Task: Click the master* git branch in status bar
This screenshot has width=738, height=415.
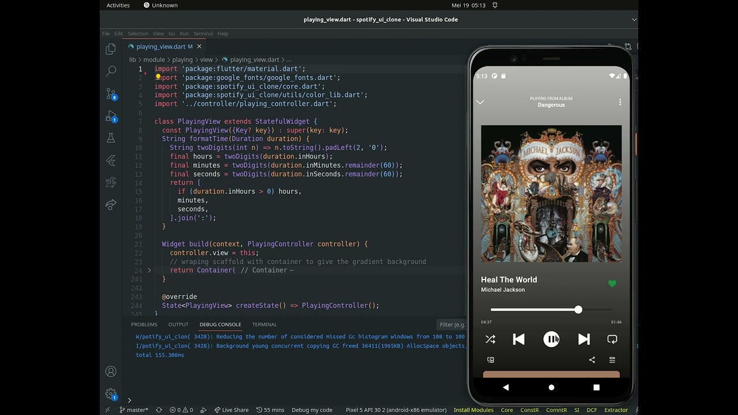Action: (134, 410)
